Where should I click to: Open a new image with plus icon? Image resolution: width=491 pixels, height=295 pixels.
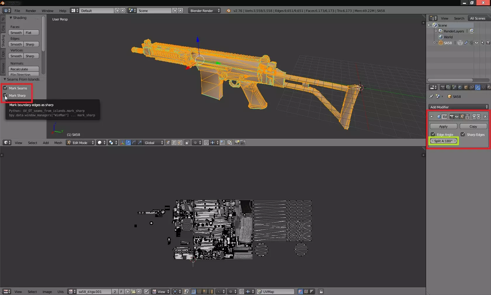point(128,291)
